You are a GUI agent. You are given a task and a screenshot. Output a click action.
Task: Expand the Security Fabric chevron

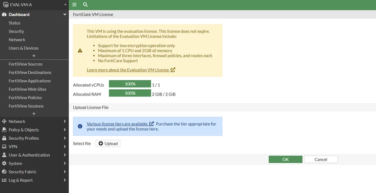pos(65,172)
